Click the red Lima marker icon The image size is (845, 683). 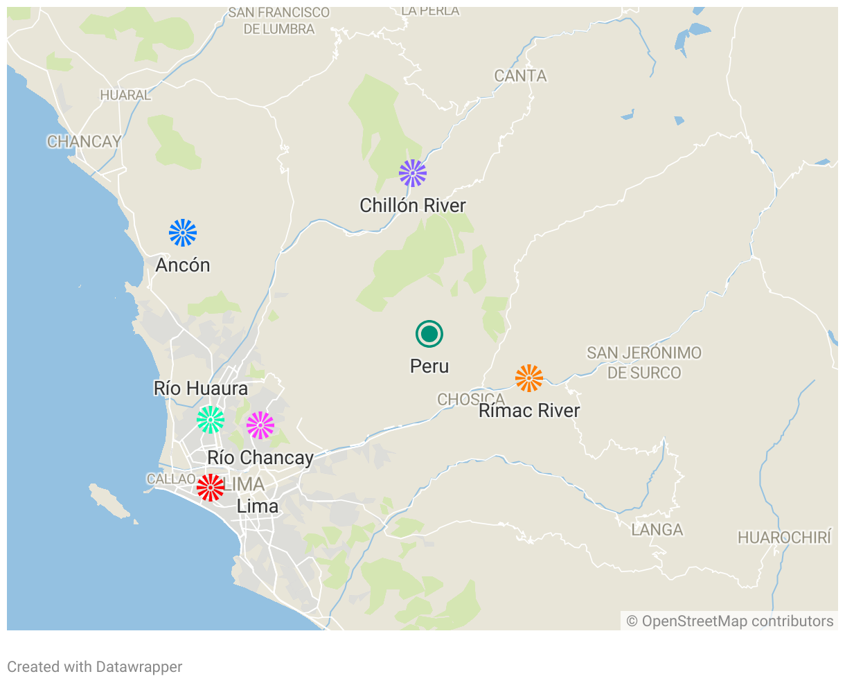coord(211,488)
